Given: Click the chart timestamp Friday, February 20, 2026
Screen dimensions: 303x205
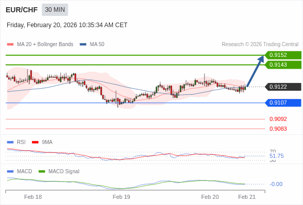Looking at the screenshot, I should click(x=67, y=25).
